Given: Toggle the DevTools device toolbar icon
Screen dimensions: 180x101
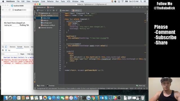Looking at the screenshot, I should (6, 47).
